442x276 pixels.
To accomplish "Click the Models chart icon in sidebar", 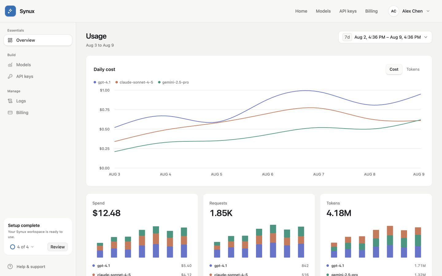I will click(10, 65).
